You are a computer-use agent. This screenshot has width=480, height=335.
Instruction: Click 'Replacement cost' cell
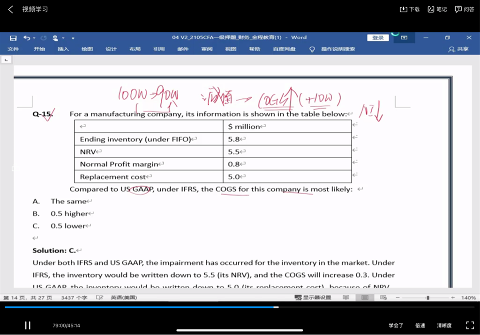tap(149, 177)
